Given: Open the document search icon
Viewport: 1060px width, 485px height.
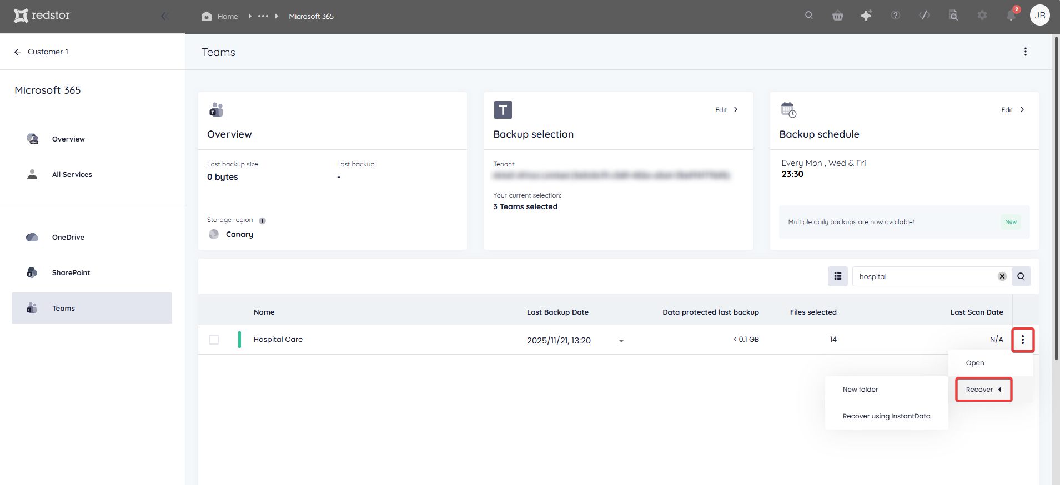Looking at the screenshot, I should coord(953,16).
